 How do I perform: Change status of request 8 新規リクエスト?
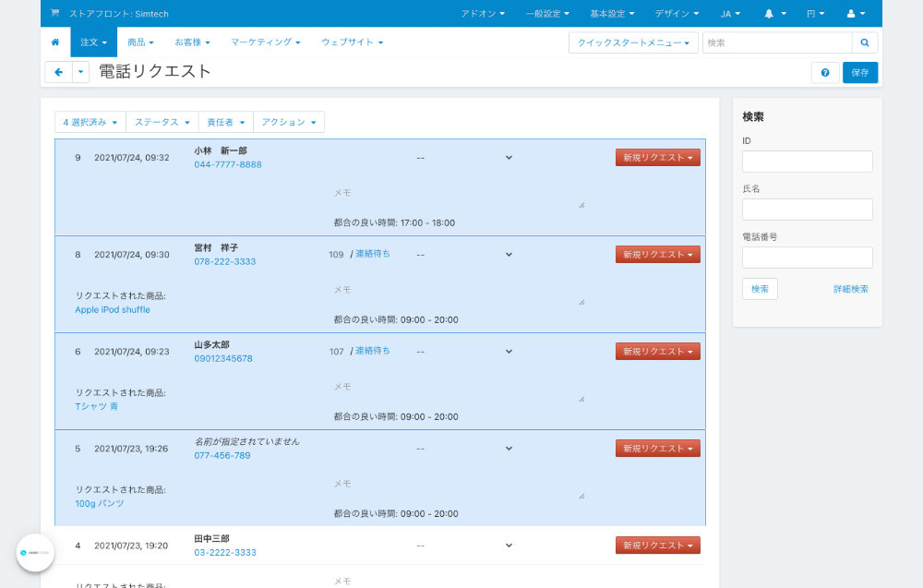point(658,255)
